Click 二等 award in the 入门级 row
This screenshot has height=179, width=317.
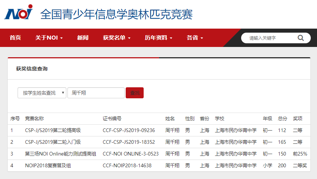point(298,142)
